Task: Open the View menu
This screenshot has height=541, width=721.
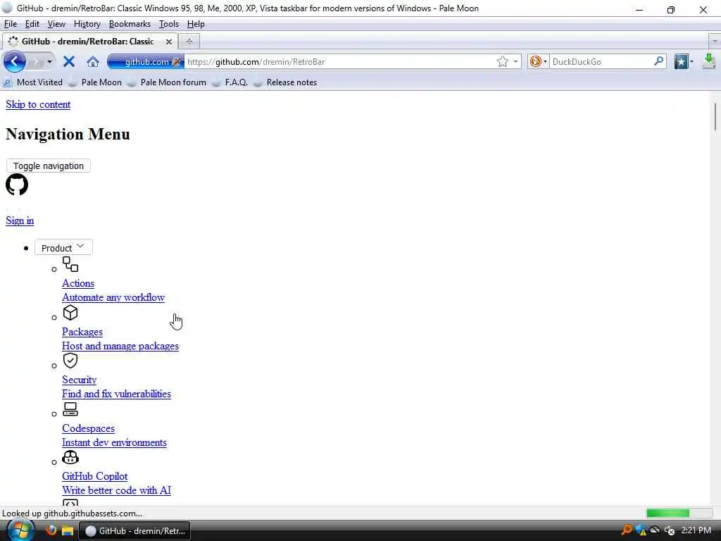Action: (x=56, y=24)
